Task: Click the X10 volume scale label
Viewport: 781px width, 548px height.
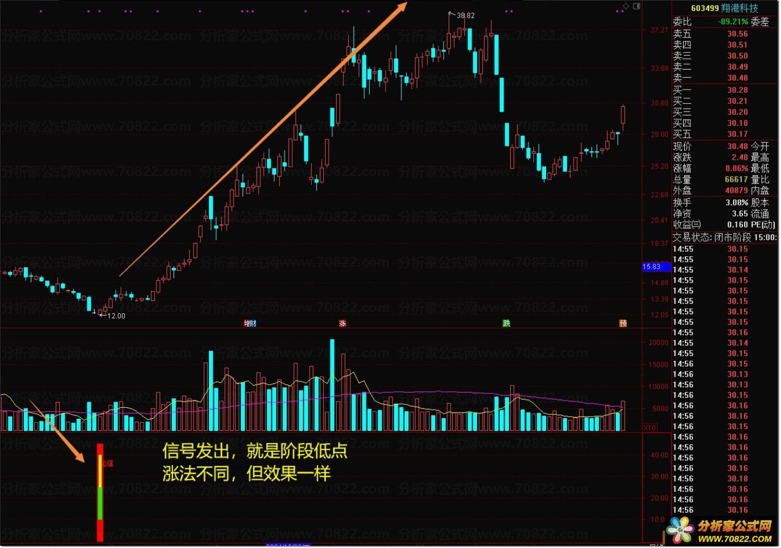Action: [x=650, y=428]
